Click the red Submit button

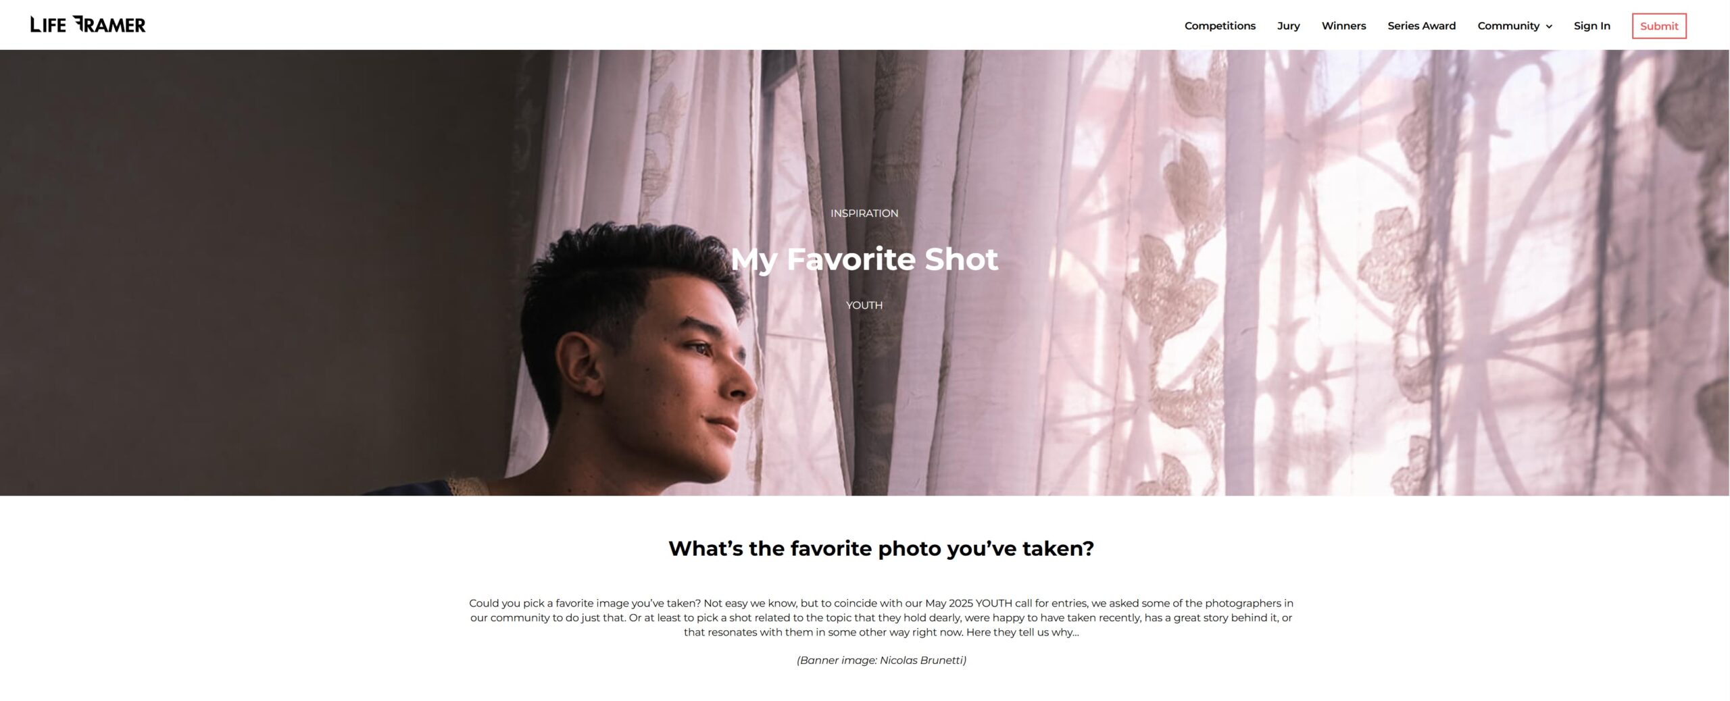pos(1659,26)
